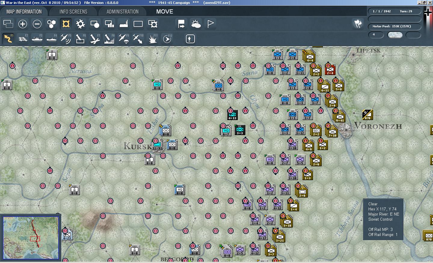433x263 pixels.
Task: Toggle the hex grid display icon
Action: 51,24
